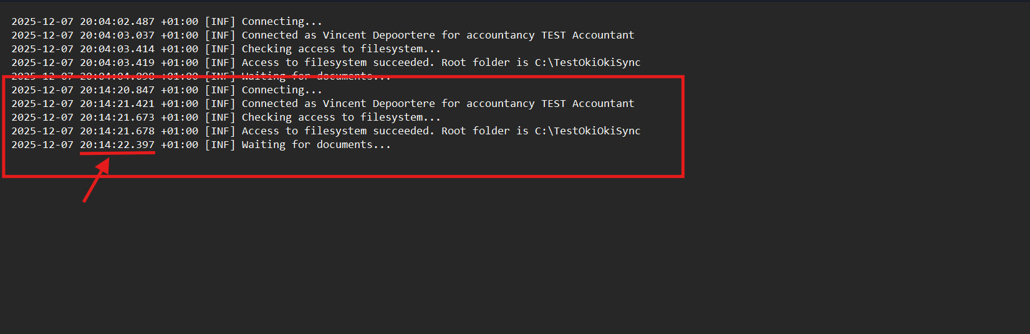
Task: Click the underlined 20:14:22.397 timestamp
Action: (x=117, y=145)
